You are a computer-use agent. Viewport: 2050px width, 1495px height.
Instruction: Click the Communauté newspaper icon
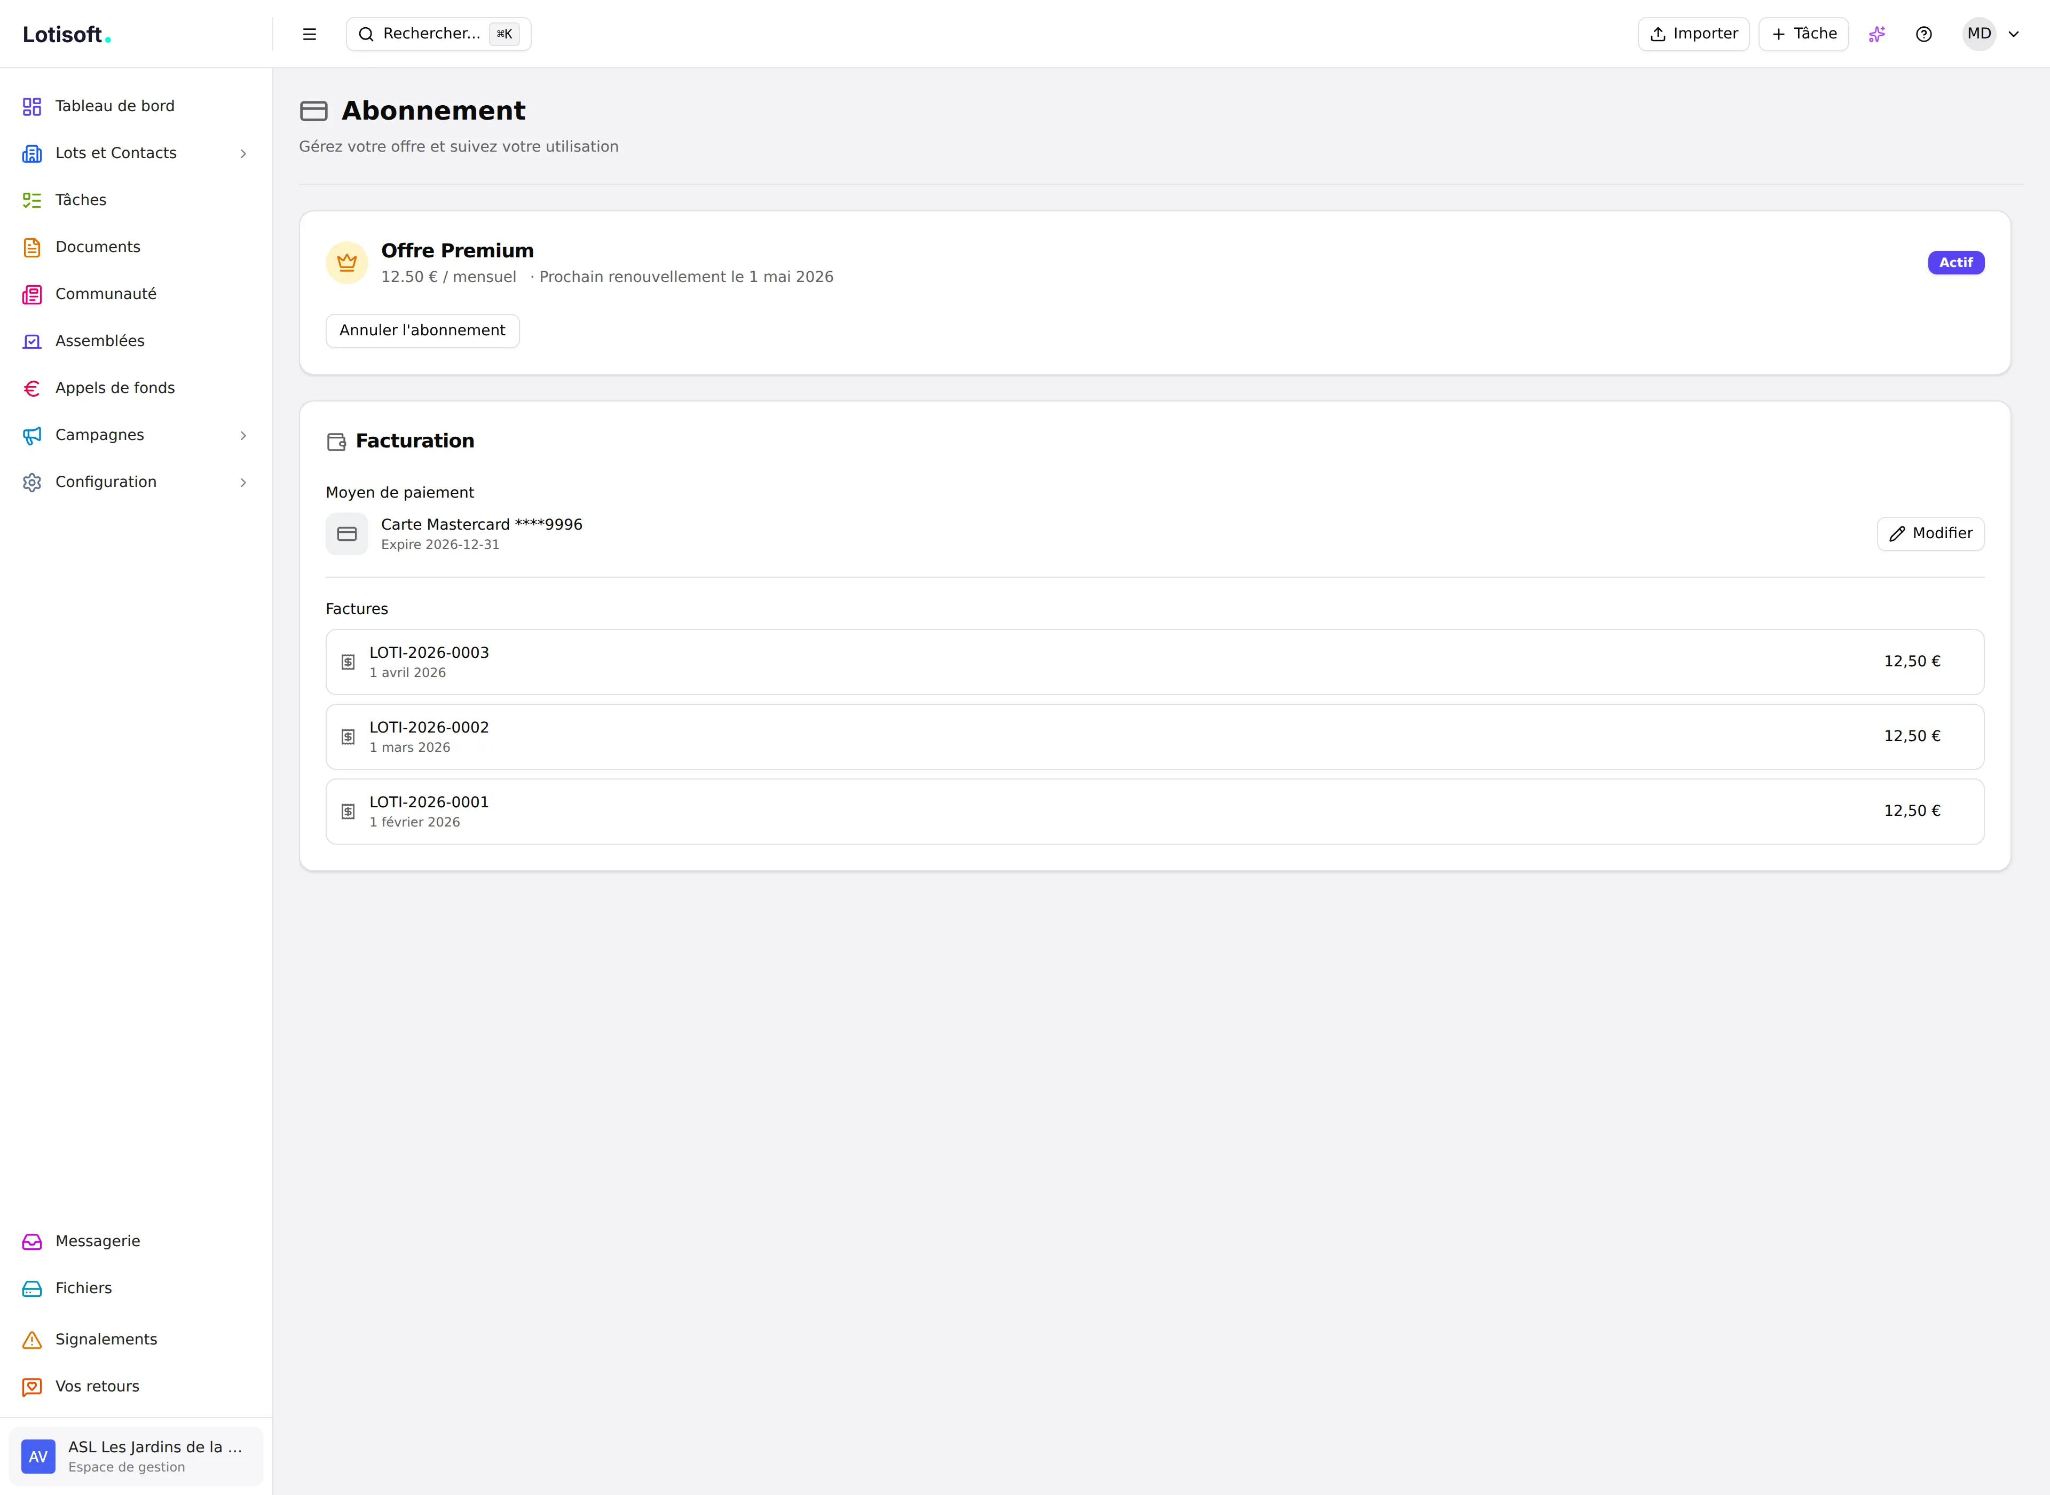pyautogui.click(x=33, y=295)
